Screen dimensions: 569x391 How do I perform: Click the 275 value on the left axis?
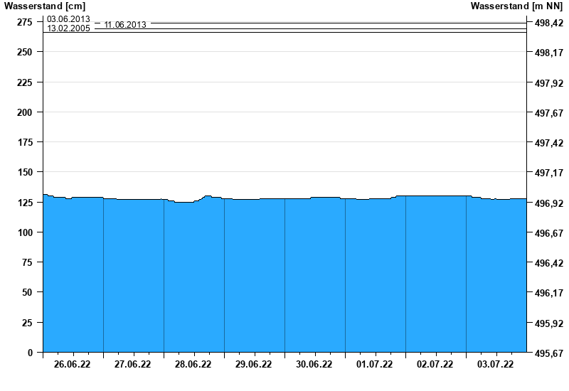25,22
